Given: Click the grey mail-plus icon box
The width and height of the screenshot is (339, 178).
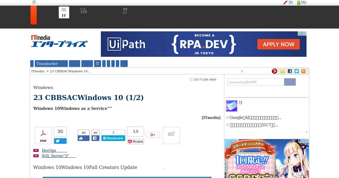Looking at the screenshot, I should coord(171,135).
